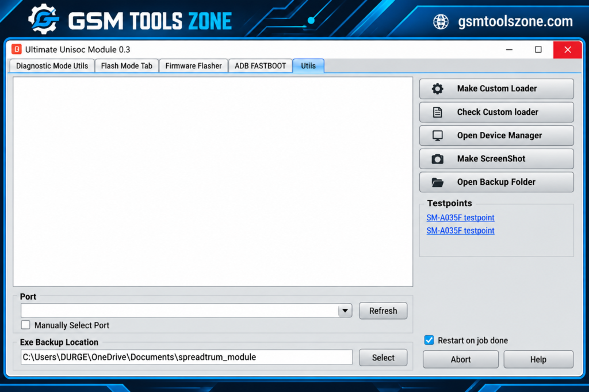Switch to Diagnostic Mode Utils tab
This screenshot has height=392, width=589.
pos(52,66)
